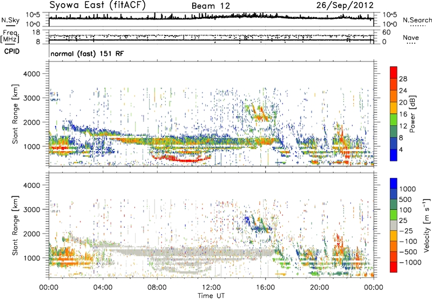Click the "-500" label on Velocity color bar
The image size is (432, 299).
coord(408,252)
